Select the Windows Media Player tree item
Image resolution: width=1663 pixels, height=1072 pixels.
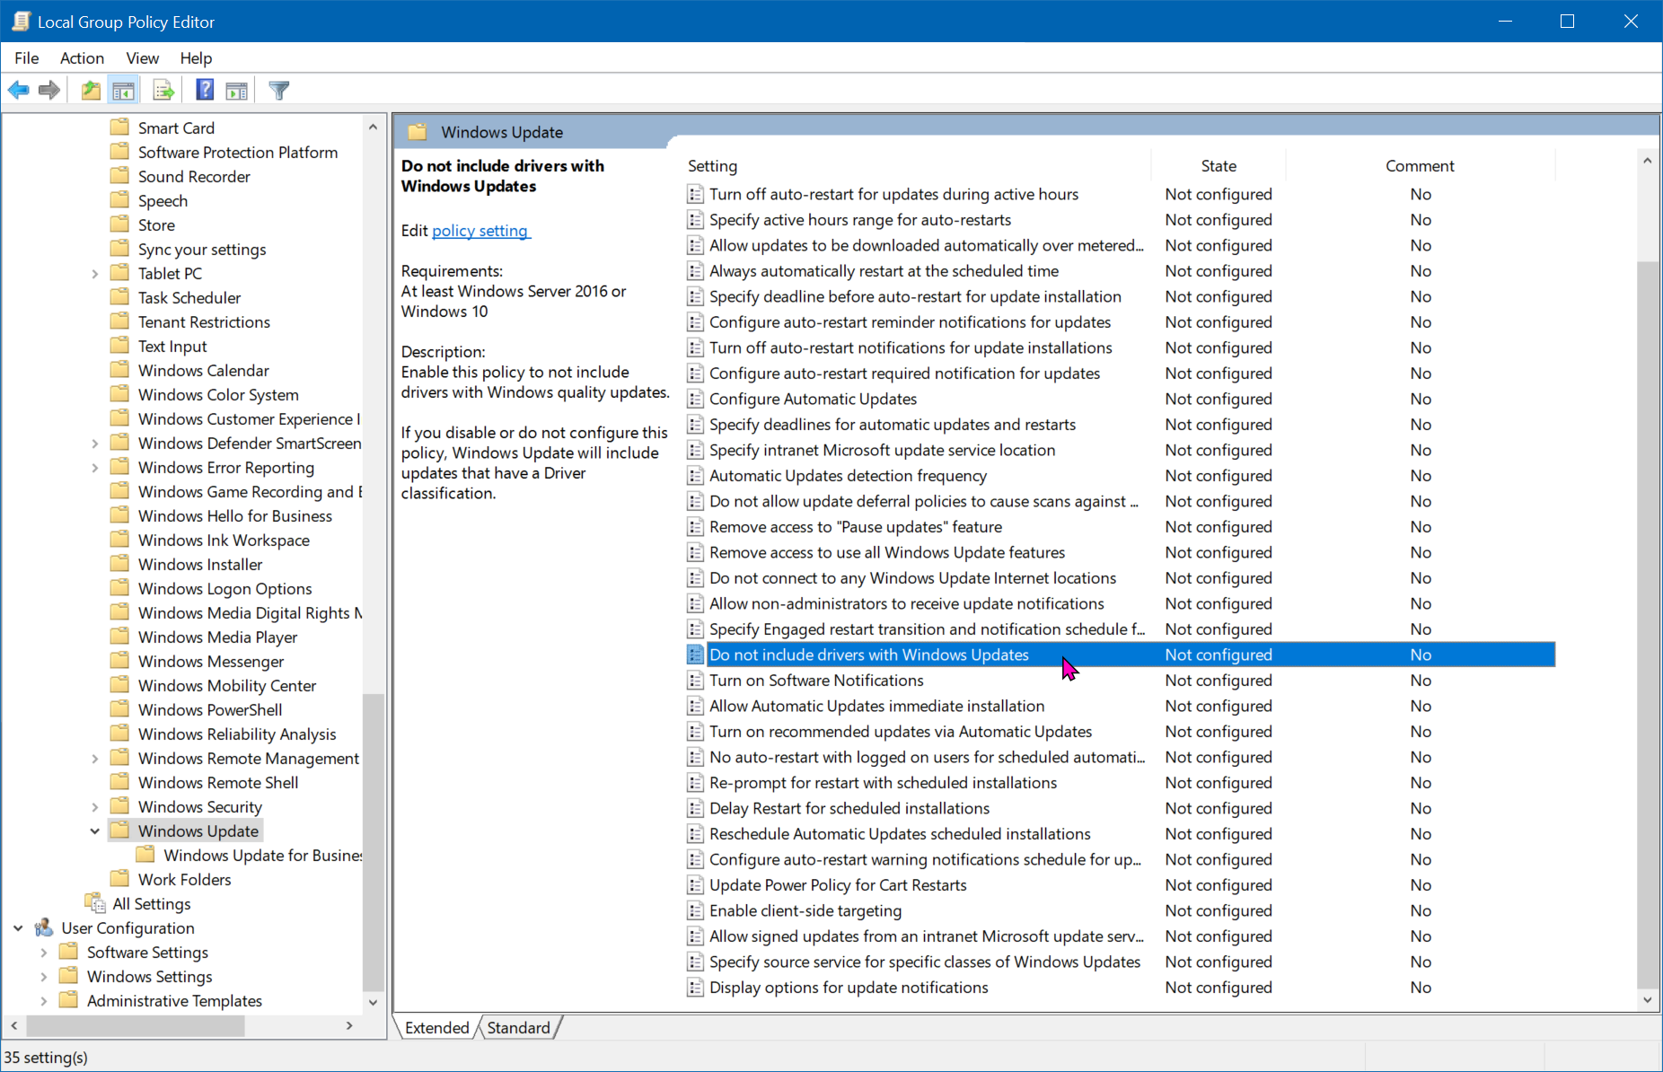[x=217, y=637]
